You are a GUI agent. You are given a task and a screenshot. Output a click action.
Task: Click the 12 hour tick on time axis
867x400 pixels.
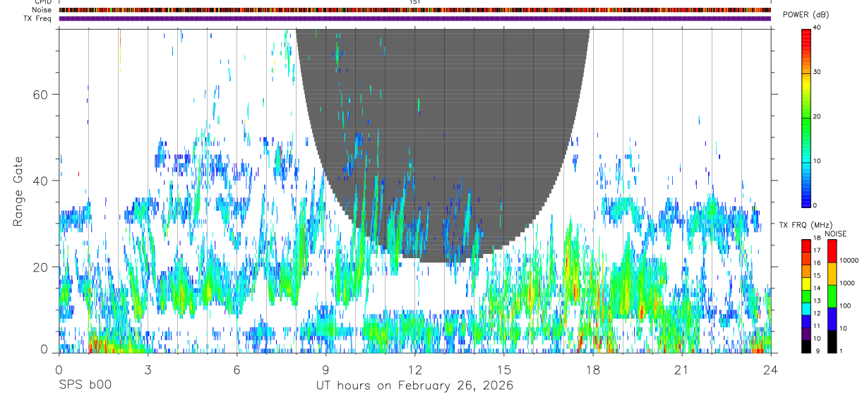tap(414, 369)
